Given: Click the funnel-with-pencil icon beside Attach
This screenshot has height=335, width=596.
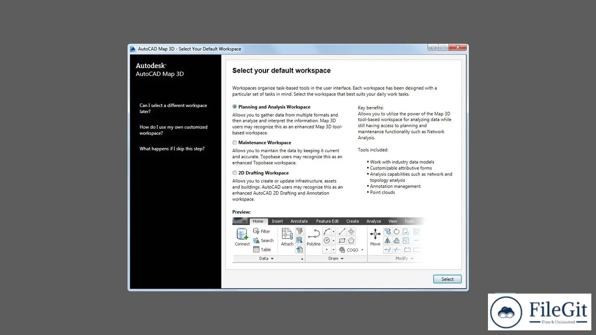Looking at the screenshot, I should click(299, 231).
